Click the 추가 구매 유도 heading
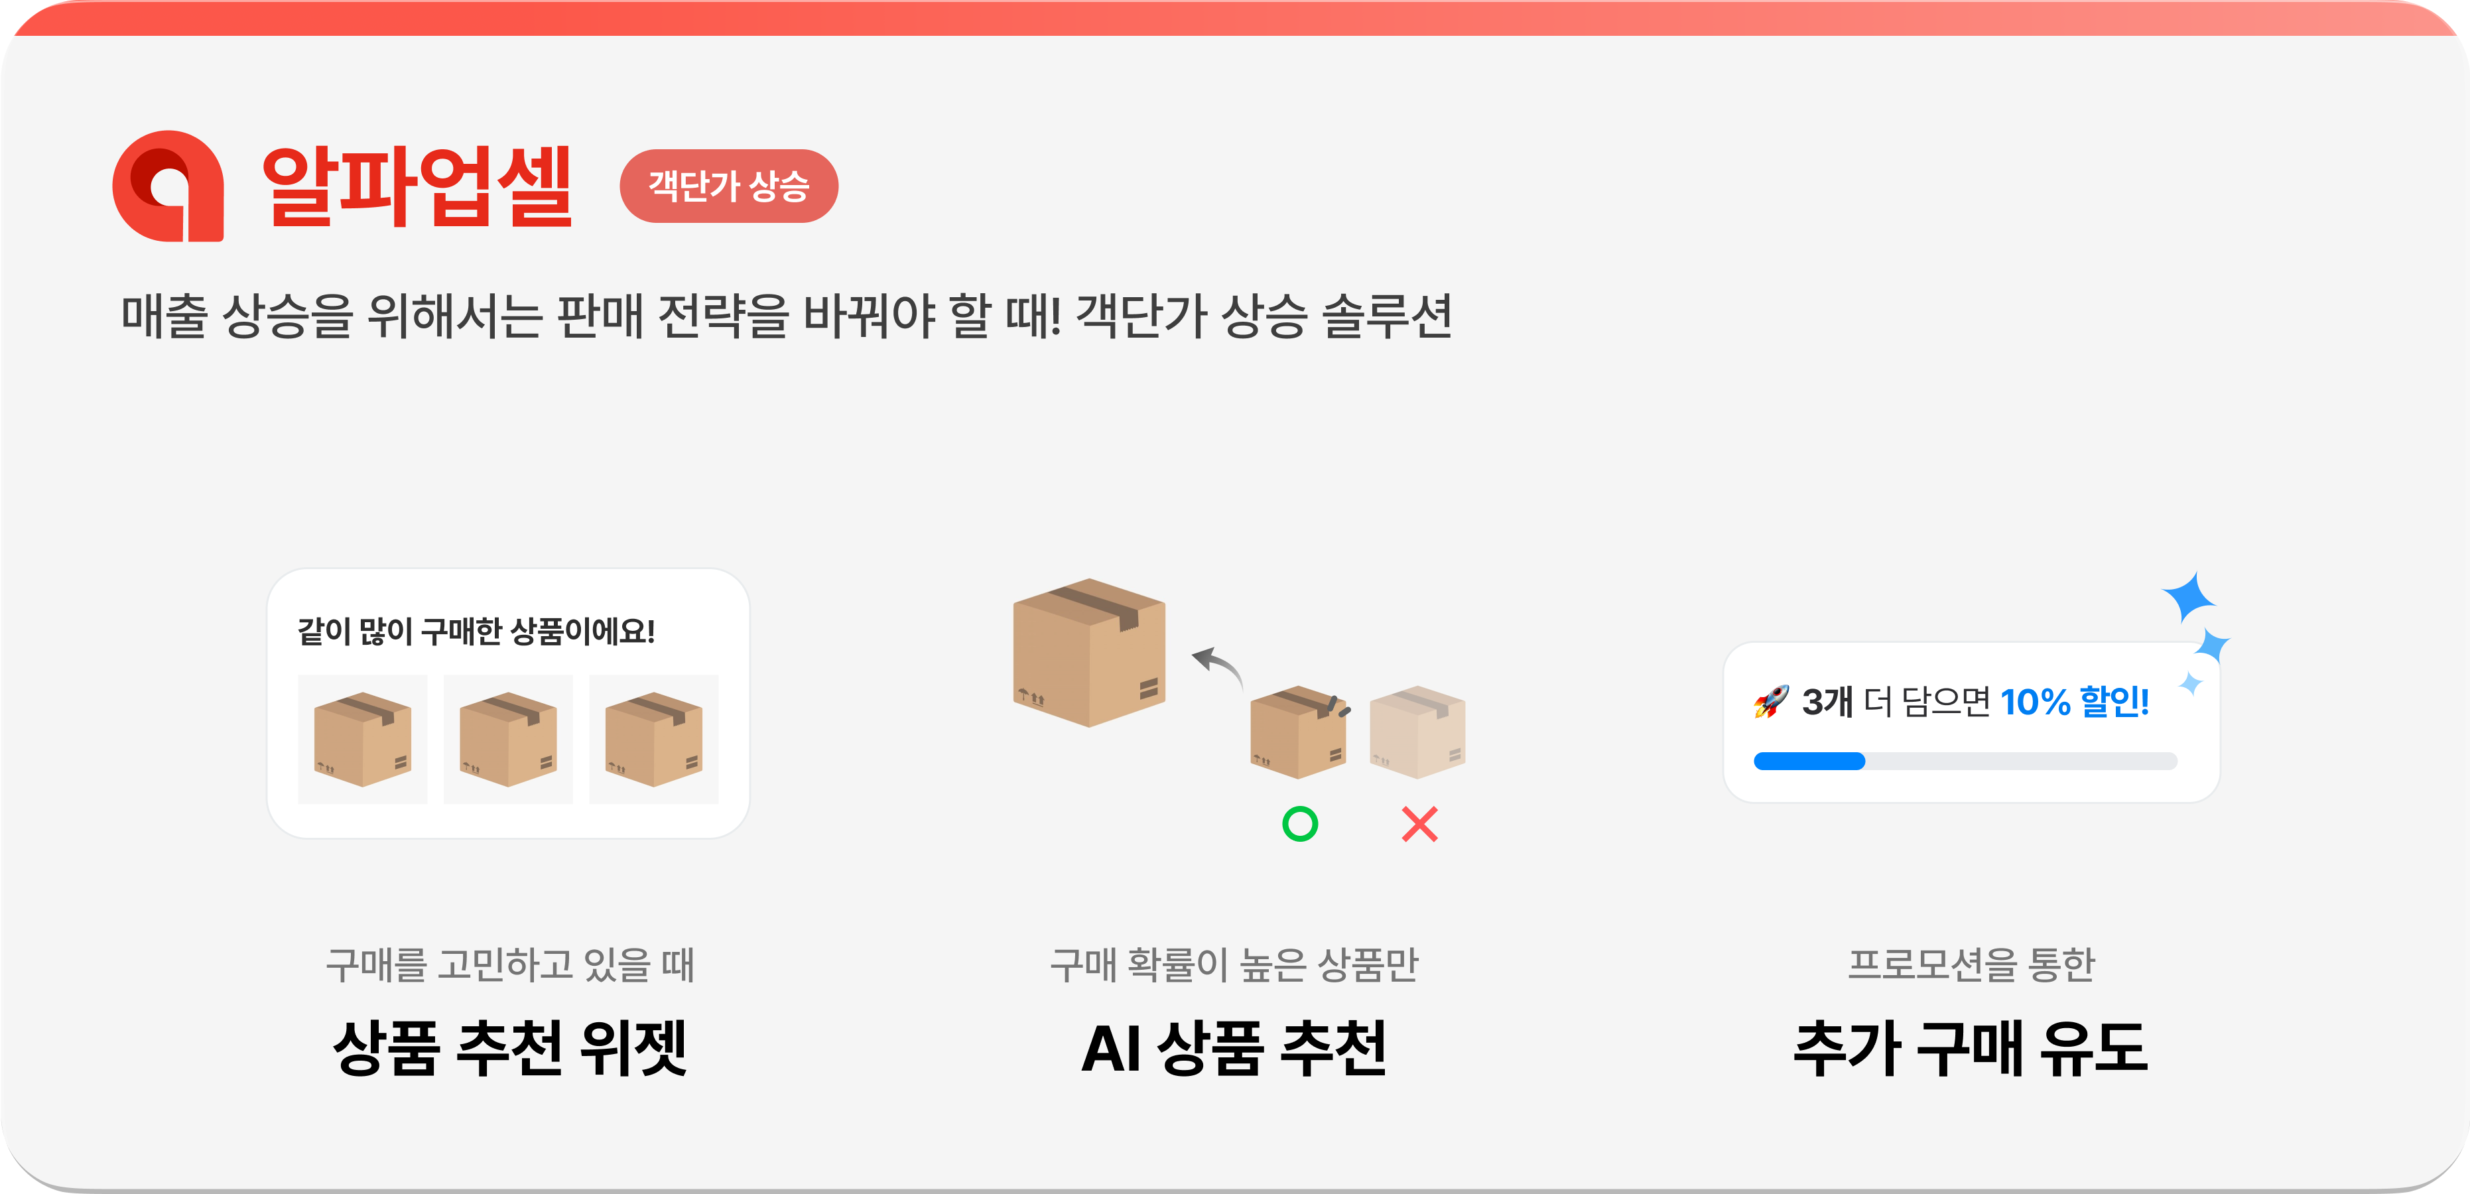2470x1194 pixels. (x=1971, y=1047)
